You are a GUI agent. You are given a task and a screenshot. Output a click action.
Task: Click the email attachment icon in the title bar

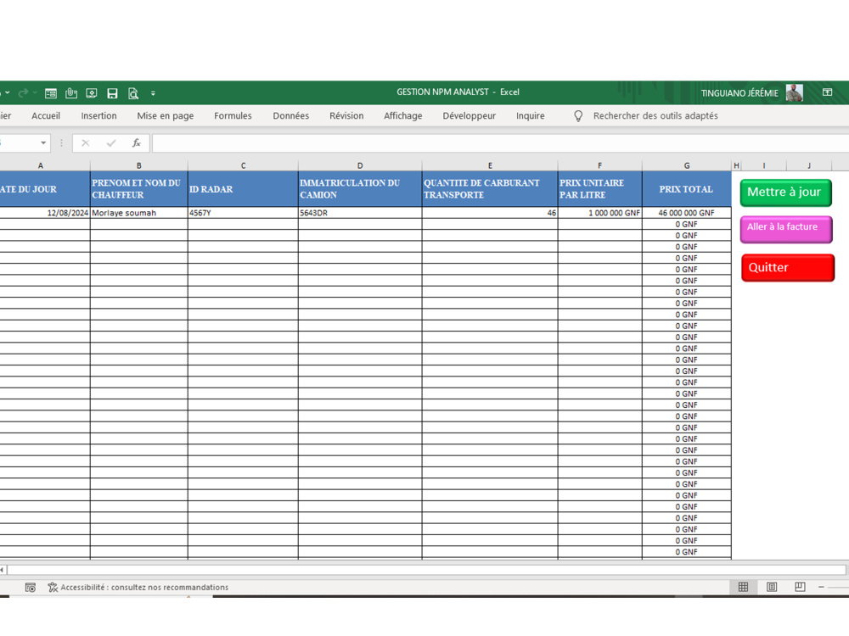coord(71,93)
